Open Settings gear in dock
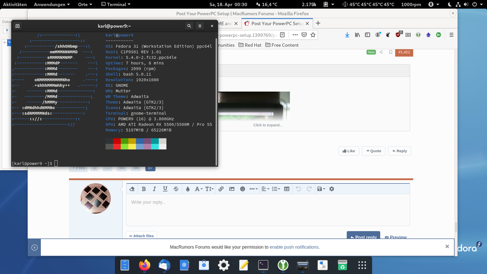 (x=224, y=265)
